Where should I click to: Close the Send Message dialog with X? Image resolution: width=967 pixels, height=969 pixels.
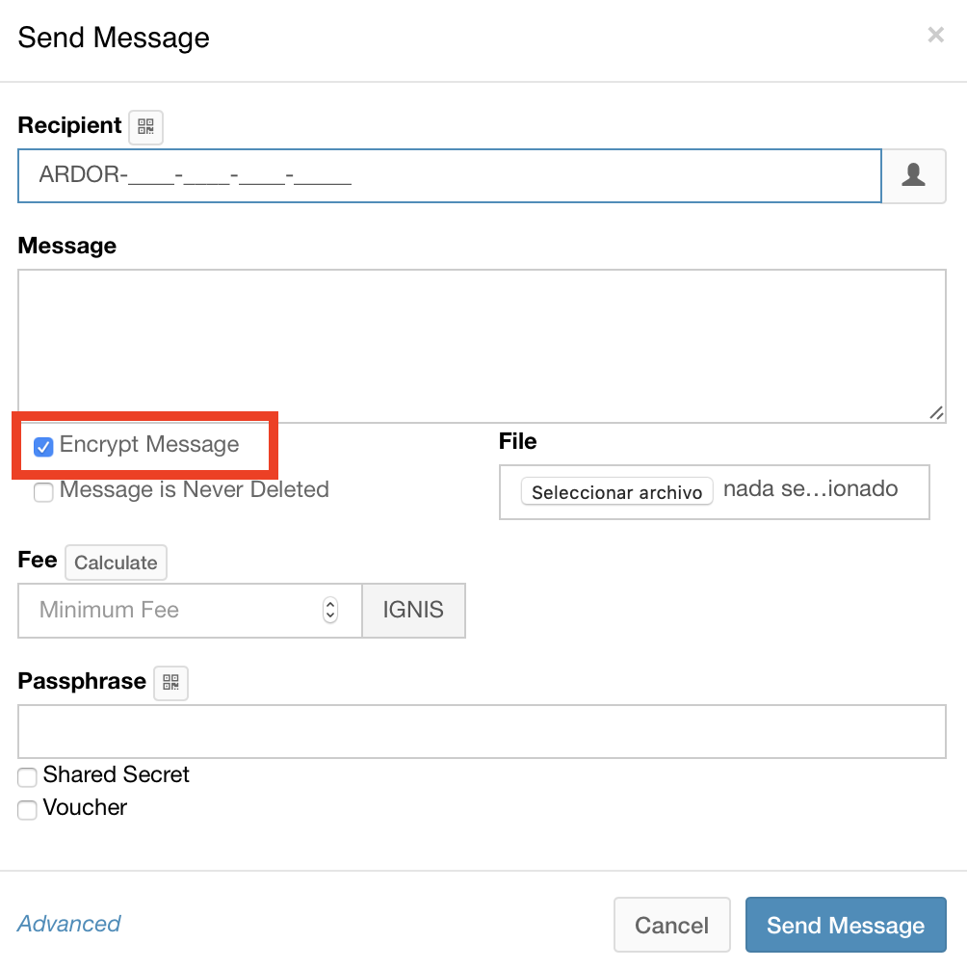point(935,36)
